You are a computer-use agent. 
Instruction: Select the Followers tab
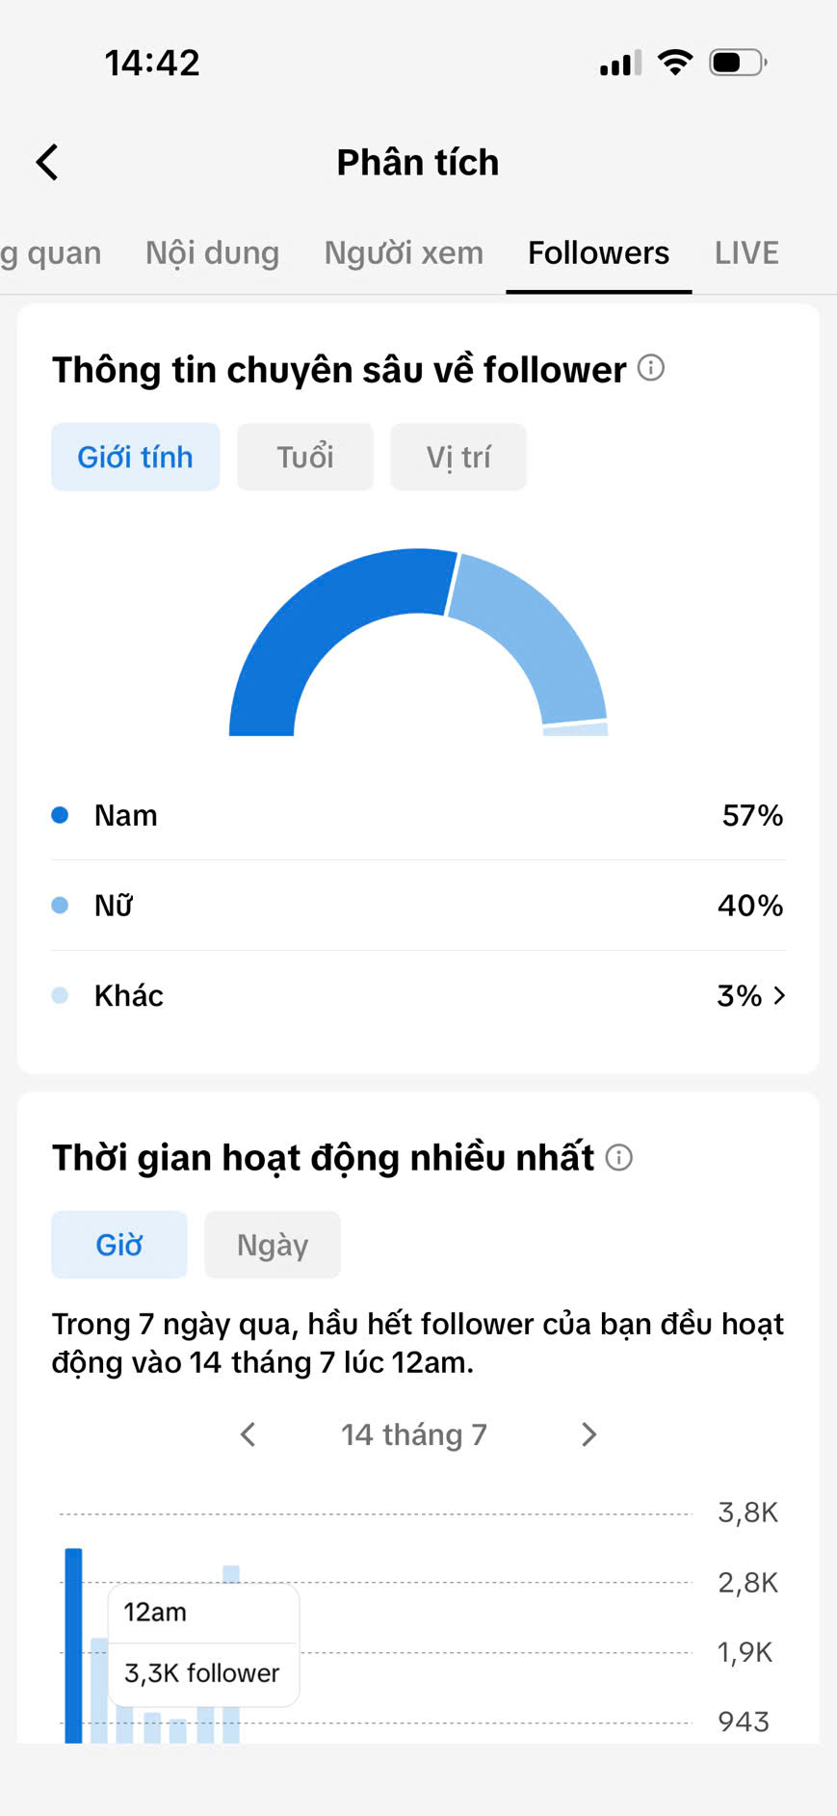pos(598,252)
